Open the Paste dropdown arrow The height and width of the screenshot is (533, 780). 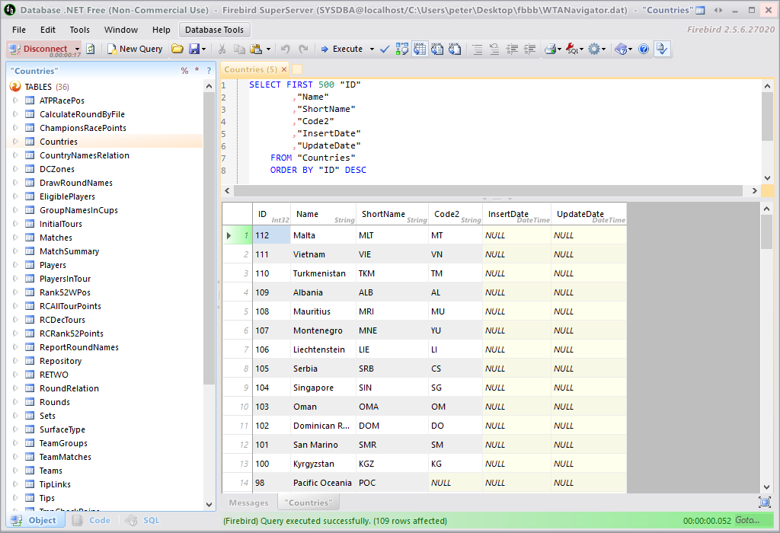(268, 49)
